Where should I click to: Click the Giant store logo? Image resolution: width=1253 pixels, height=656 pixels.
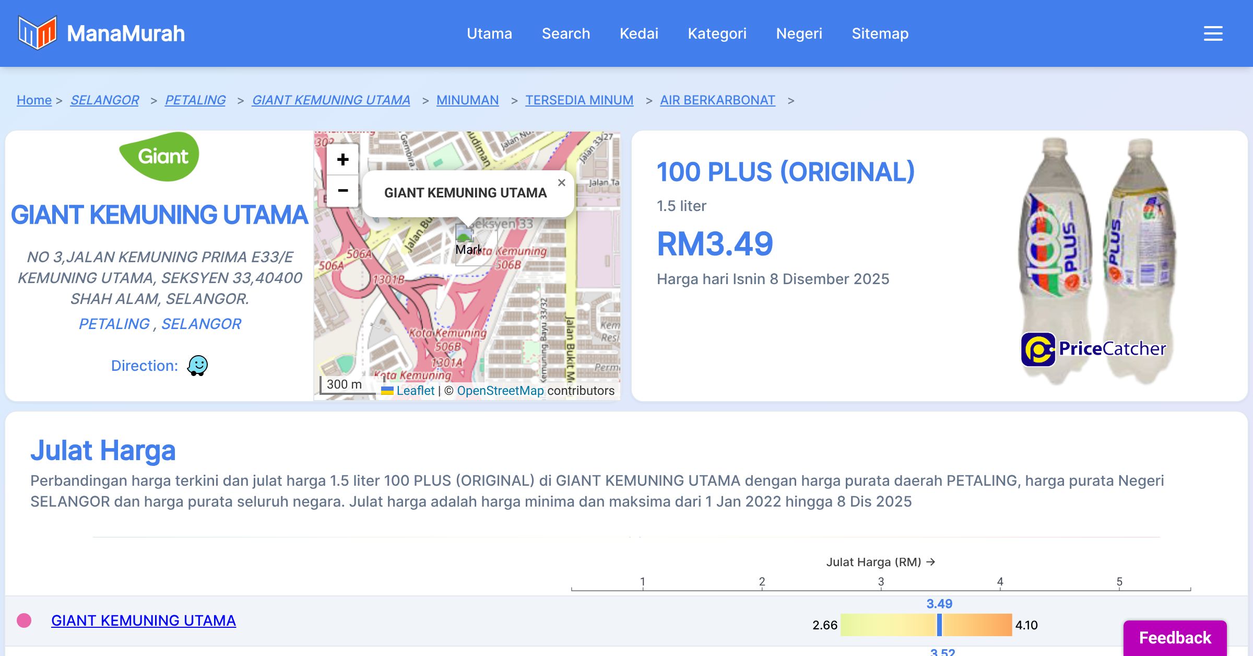[x=159, y=156]
